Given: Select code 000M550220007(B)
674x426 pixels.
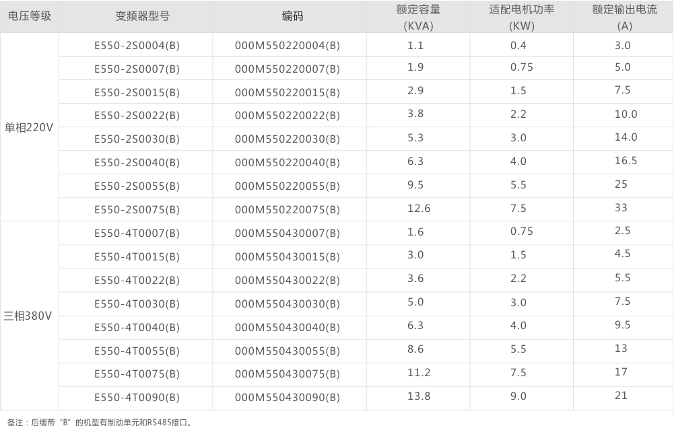Looking at the screenshot, I should pos(288,69).
